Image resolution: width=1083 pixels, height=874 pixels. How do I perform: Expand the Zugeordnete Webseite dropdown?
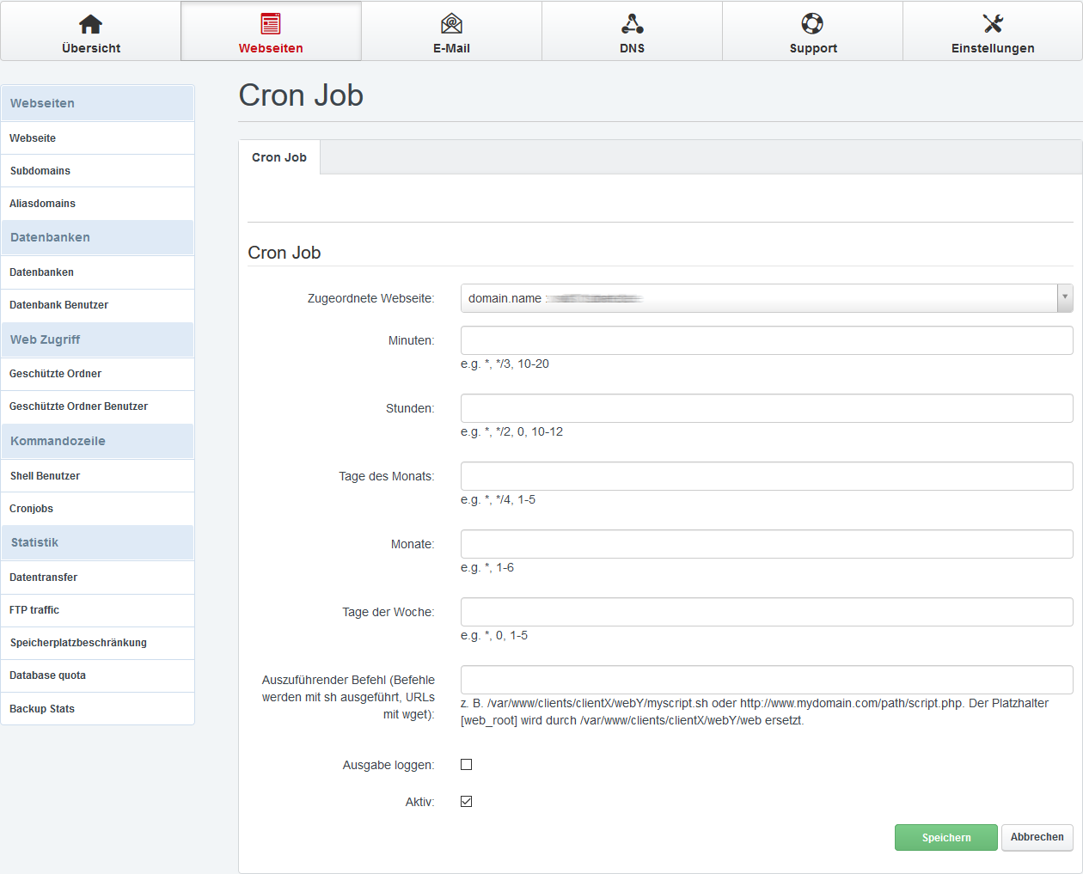(x=1064, y=297)
